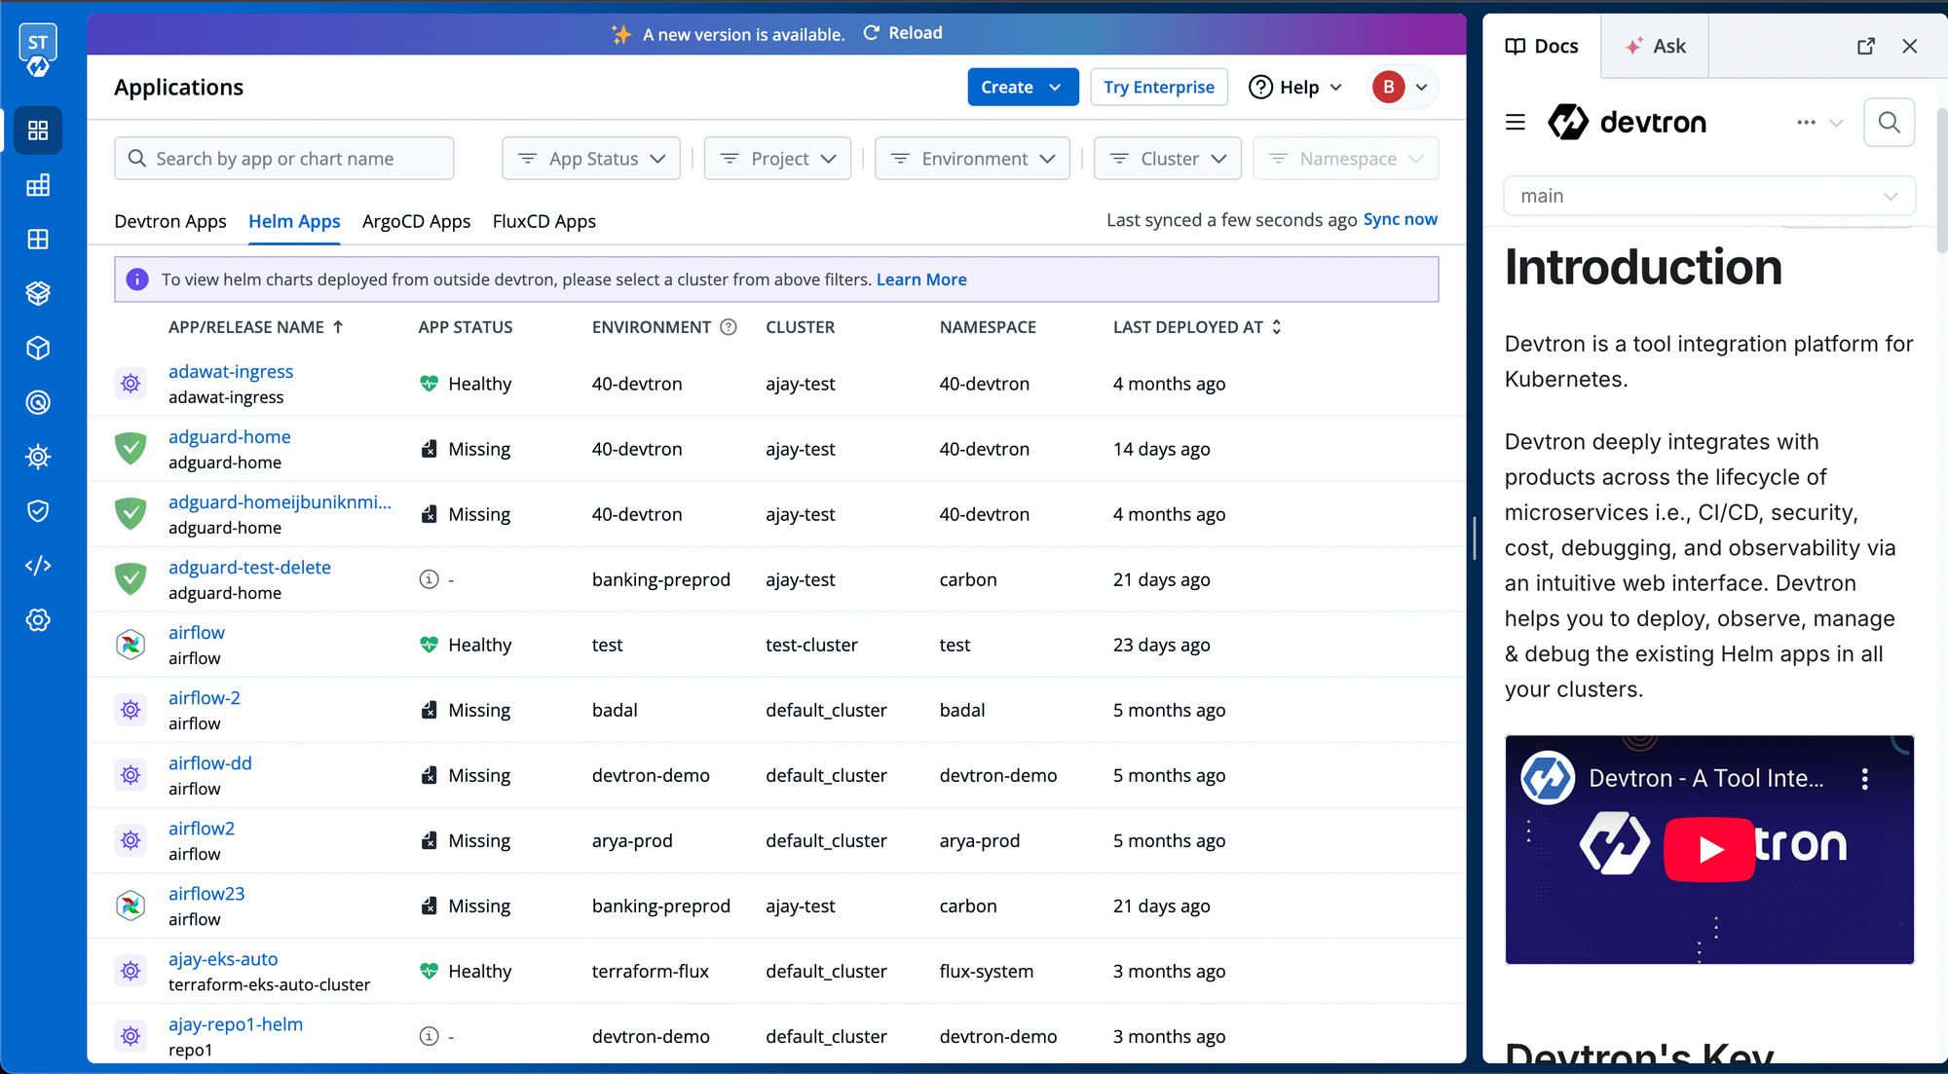Expand the Namespace filter dropdown
This screenshot has height=1074, width=1948.
coord(1346,159)
